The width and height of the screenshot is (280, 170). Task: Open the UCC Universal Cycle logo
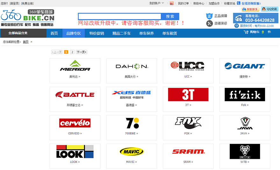click(187, 66)
